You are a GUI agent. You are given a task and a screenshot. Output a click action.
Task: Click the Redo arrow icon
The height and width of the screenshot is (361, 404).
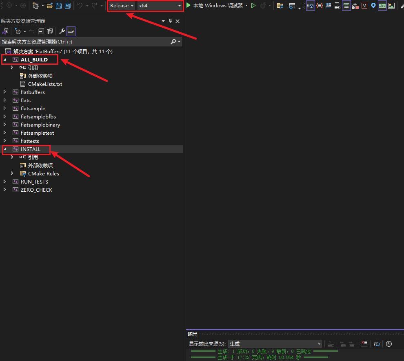(94, 5)
